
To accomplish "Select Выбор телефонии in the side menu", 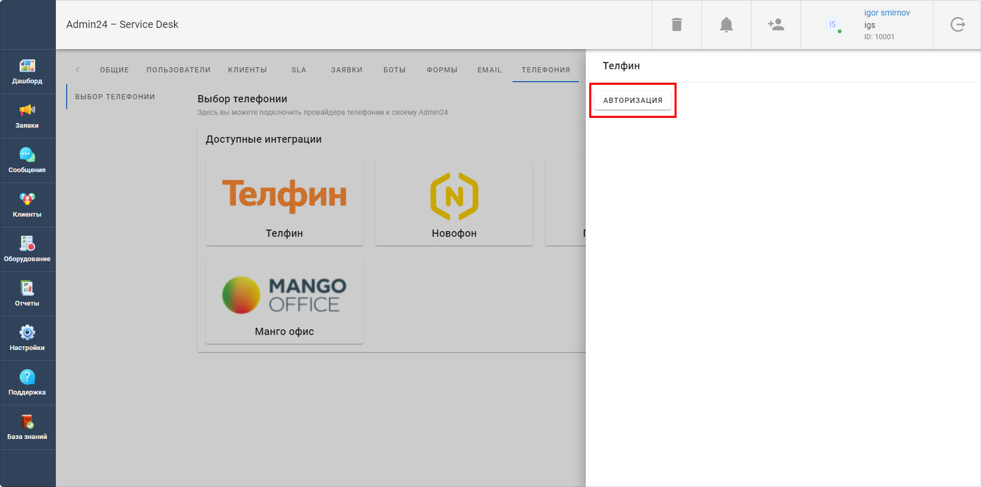I will tap(115, 97).
